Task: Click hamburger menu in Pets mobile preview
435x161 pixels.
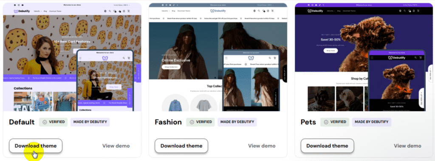Action: pos(372,58)
